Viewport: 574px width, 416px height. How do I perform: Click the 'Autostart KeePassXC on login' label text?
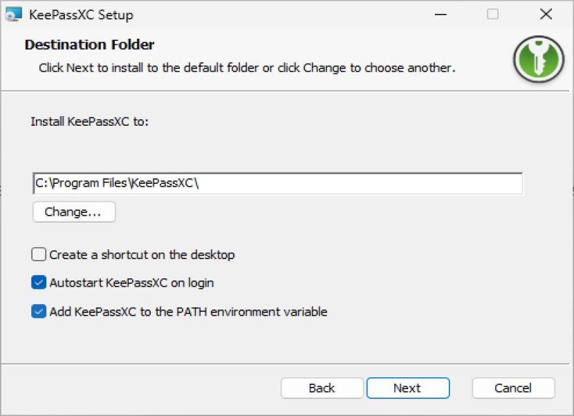(x=132, y=283)
